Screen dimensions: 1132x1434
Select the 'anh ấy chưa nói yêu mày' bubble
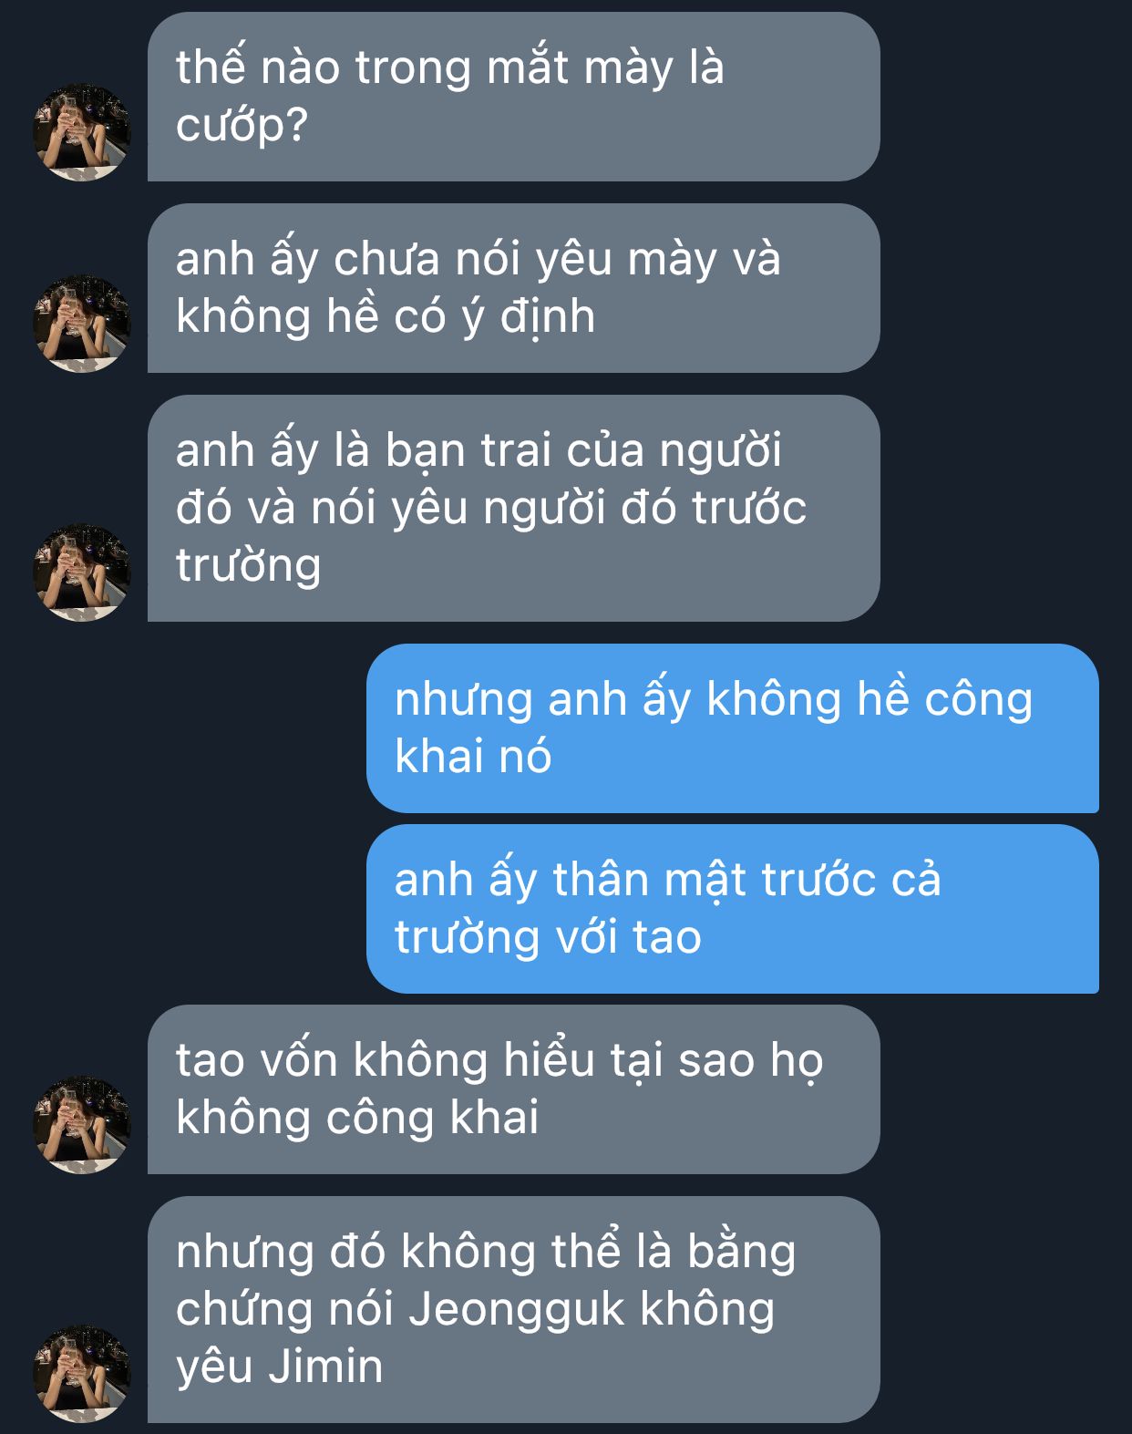click(x=514, y=288)
